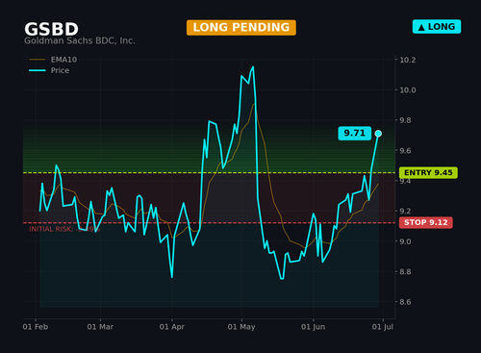The height and width of the screenshot is (353, 481).
Task: Click the 01 Jun date label
Action: coord(313,327)
